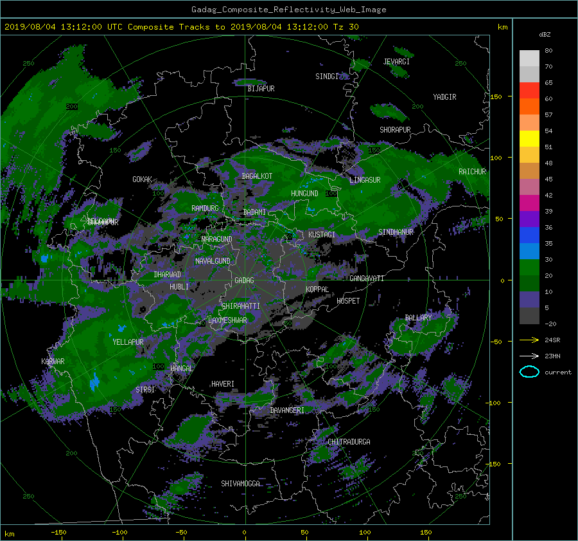This screenshot has width=578, height=541.
Task: Click the -150 tick on bottom axis
Action: coord(58,532)
